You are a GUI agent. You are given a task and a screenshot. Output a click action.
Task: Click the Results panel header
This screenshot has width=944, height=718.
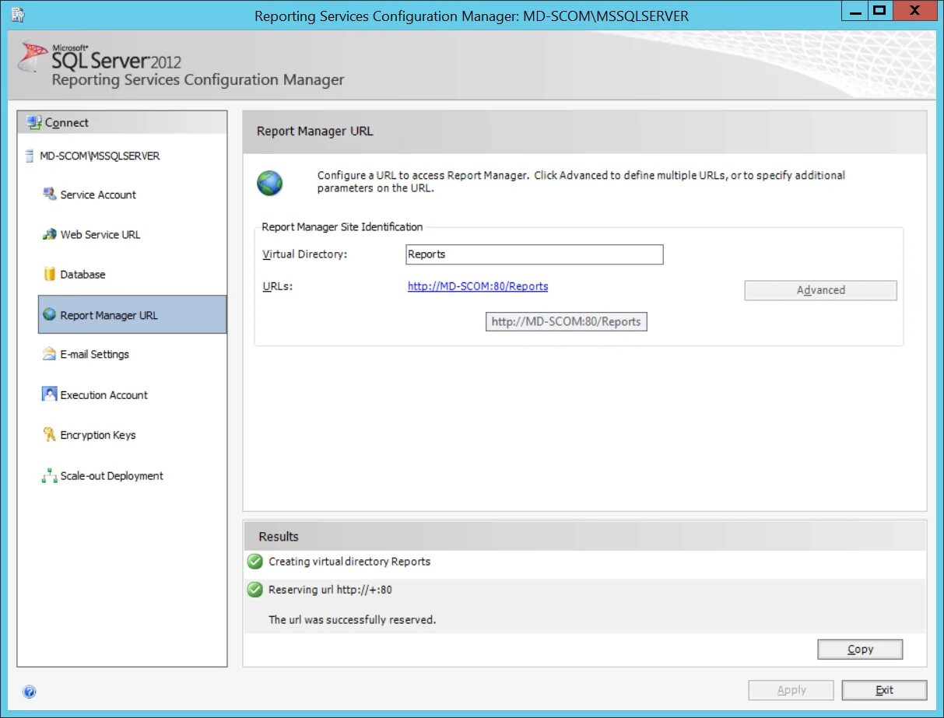584,536
